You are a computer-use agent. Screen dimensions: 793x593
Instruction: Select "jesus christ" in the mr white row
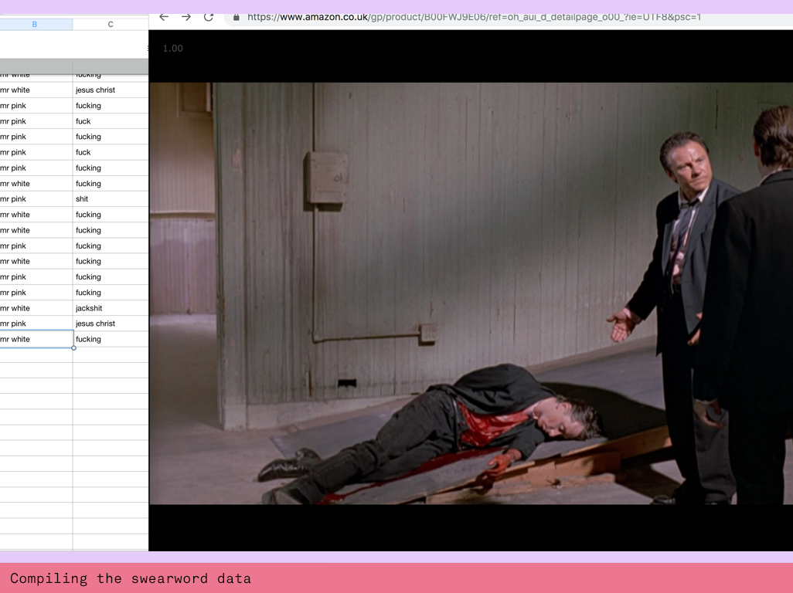click(111, 90)
